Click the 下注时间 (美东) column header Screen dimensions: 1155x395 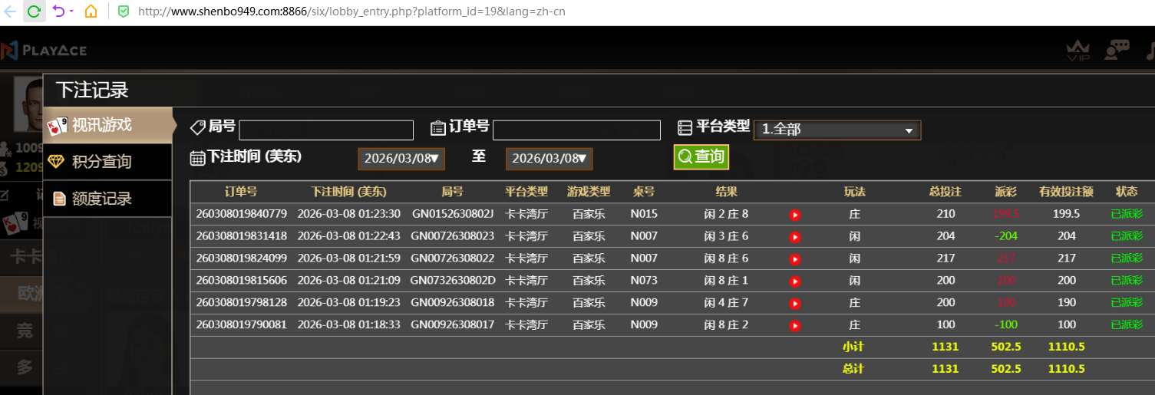(348, 192)
